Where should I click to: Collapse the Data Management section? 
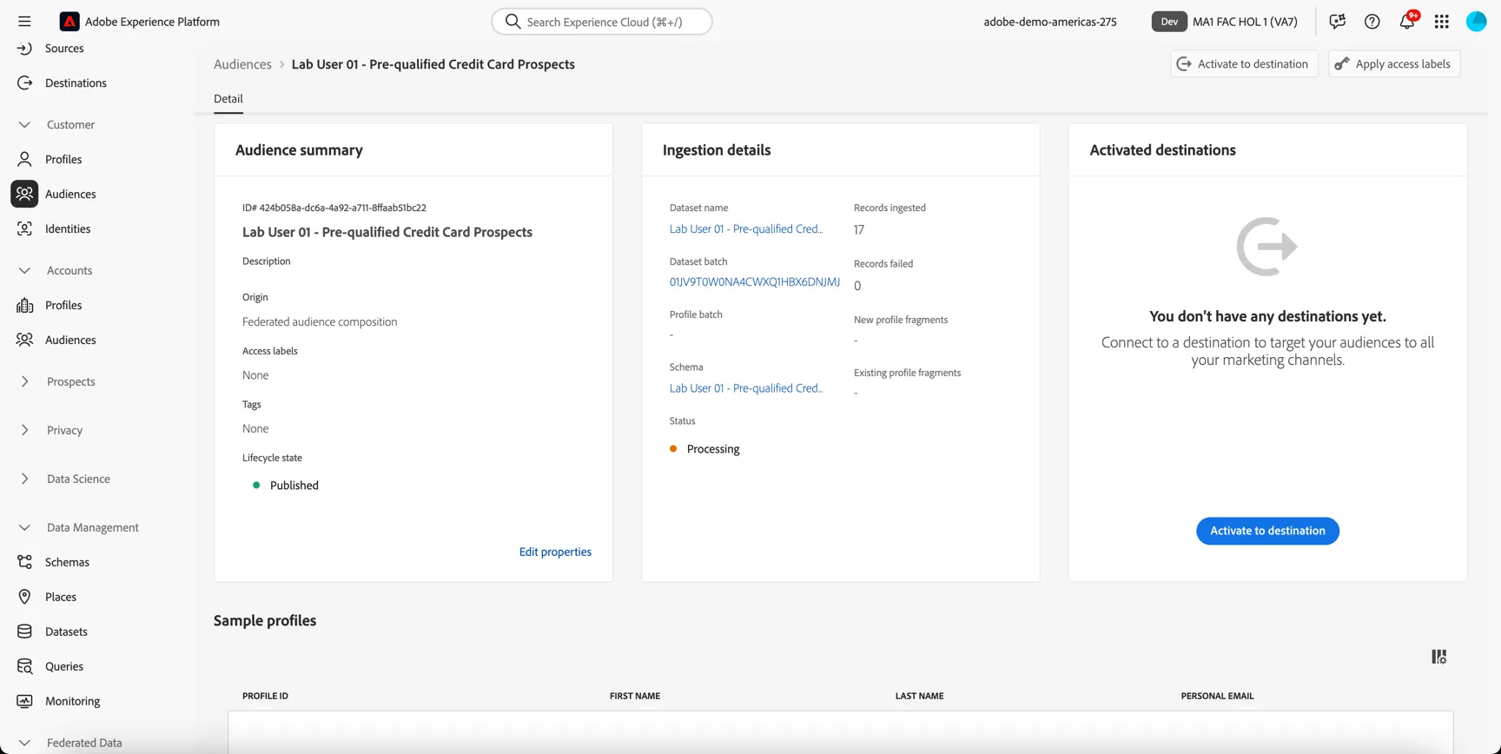24,527
